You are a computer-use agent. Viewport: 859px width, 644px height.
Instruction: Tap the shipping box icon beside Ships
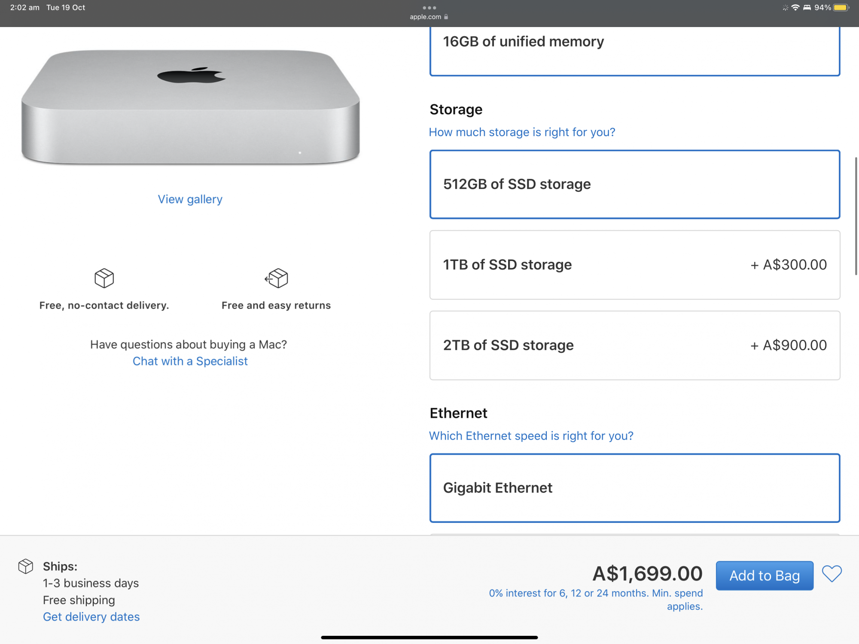(x=26, y=566)
